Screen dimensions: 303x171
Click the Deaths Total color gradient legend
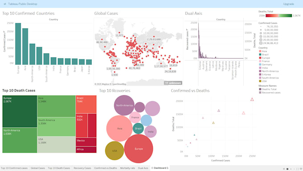(x=279, y=16)
